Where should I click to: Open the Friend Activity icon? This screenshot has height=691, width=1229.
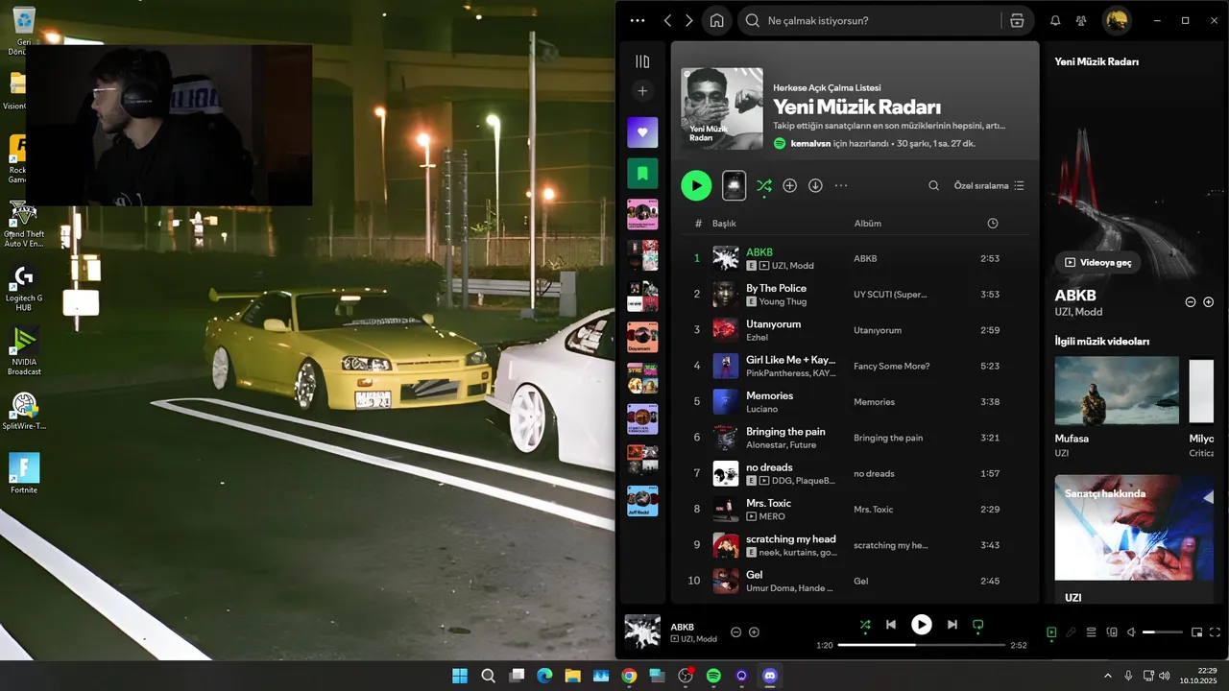1081,20
